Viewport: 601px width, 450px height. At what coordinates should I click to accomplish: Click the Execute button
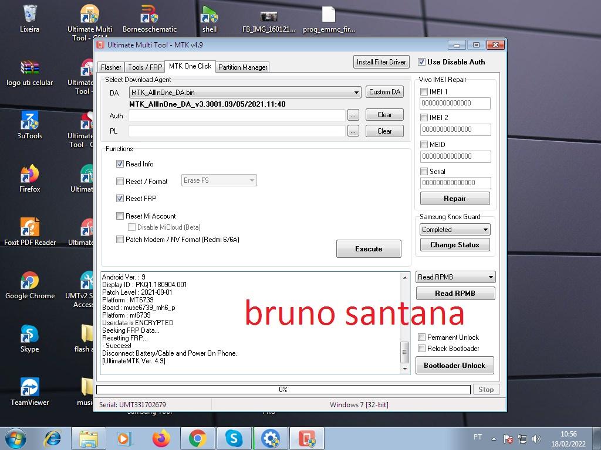tap(369, 248)
